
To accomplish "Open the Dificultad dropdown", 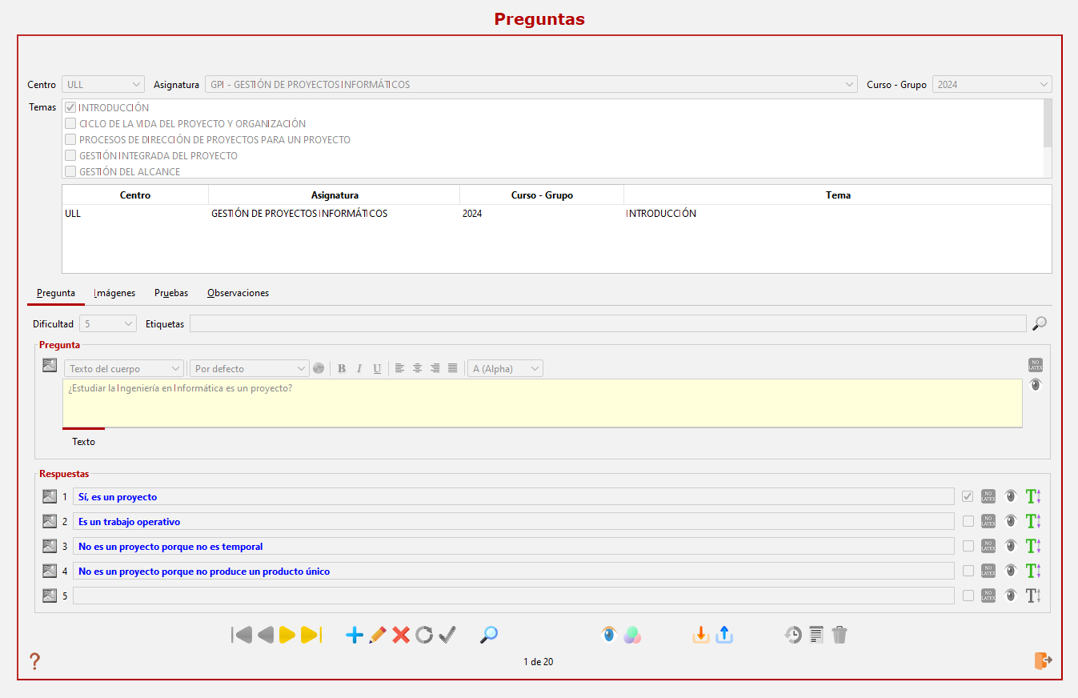I will tap(107, 324).
